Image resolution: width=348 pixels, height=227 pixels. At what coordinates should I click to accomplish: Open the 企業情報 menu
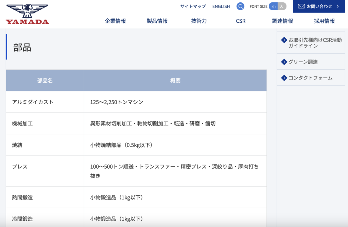tap(116, 21)
